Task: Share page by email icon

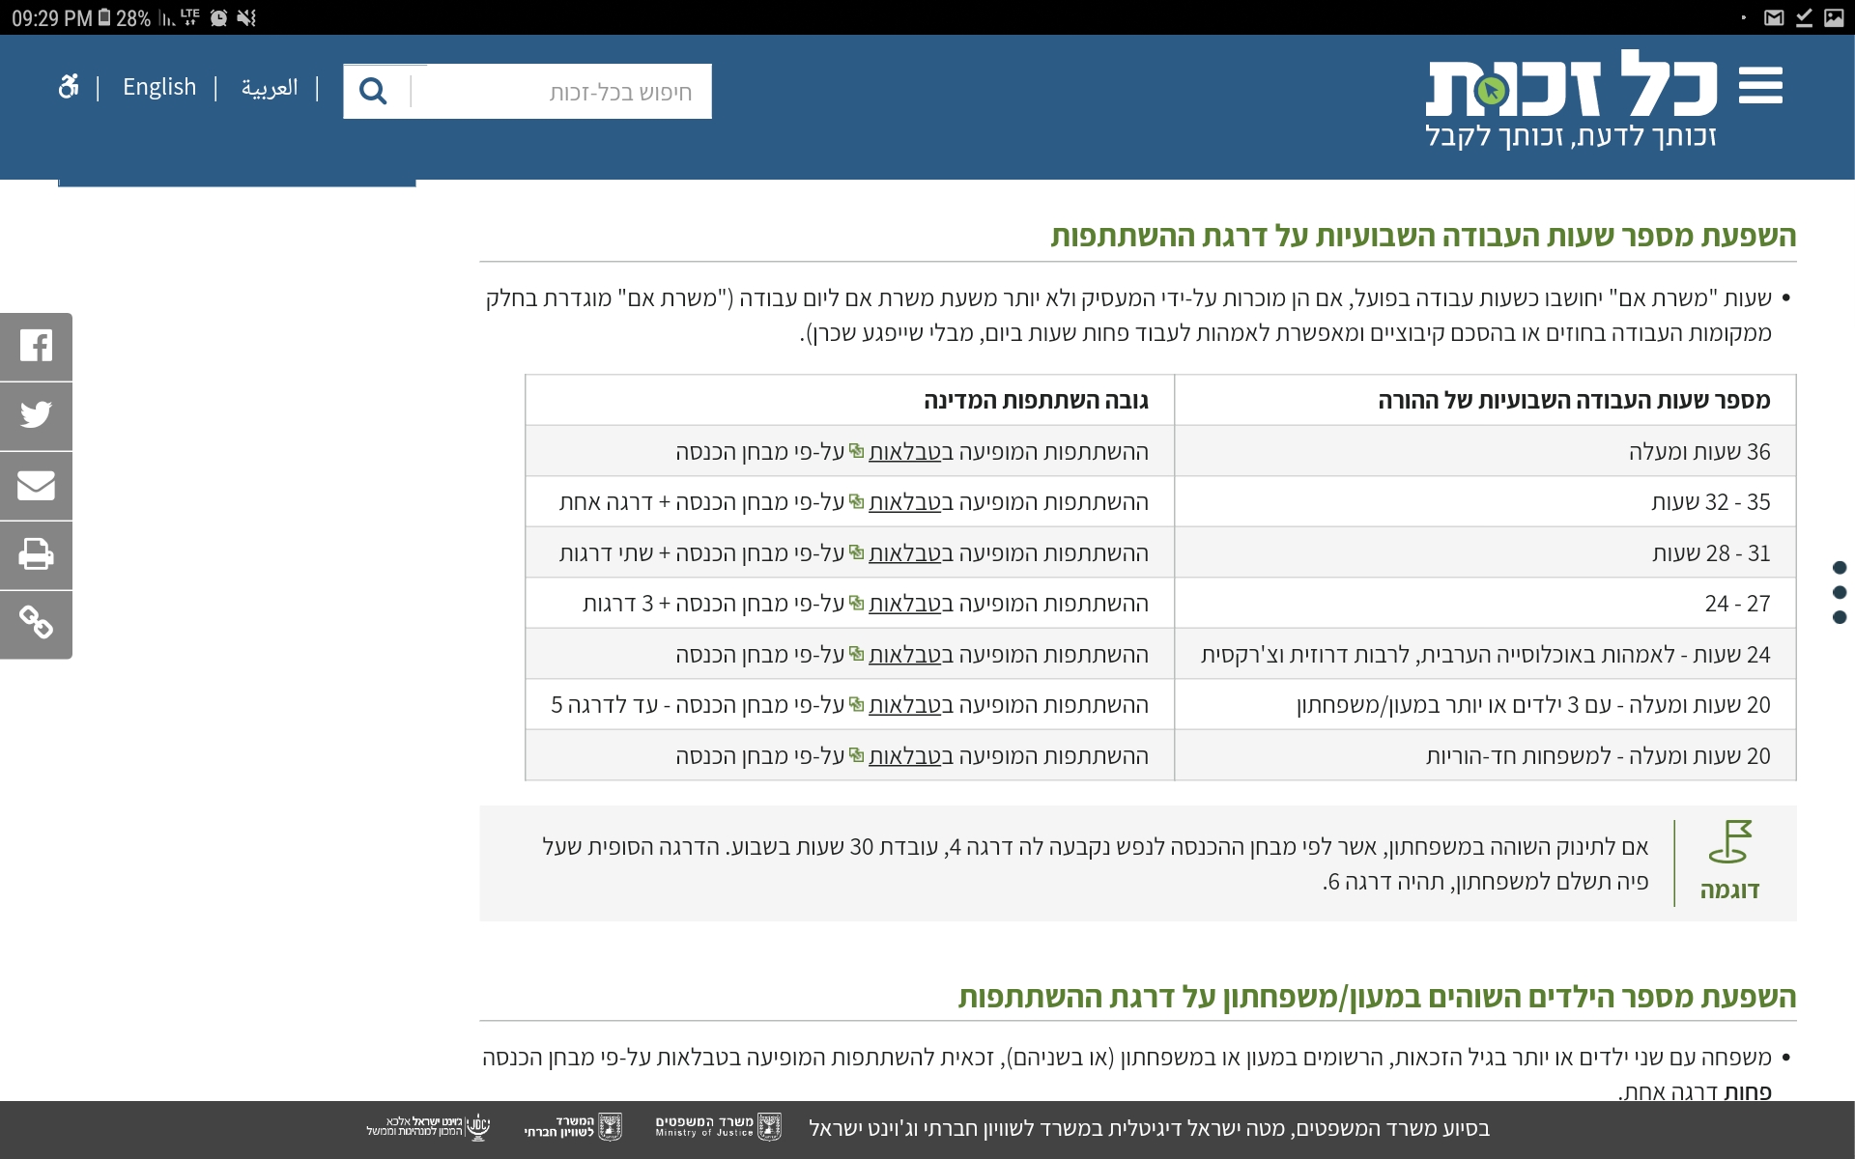Action: [36, 485]
